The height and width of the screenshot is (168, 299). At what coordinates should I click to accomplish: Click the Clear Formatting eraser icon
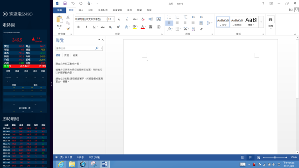[x=143, y=19]
